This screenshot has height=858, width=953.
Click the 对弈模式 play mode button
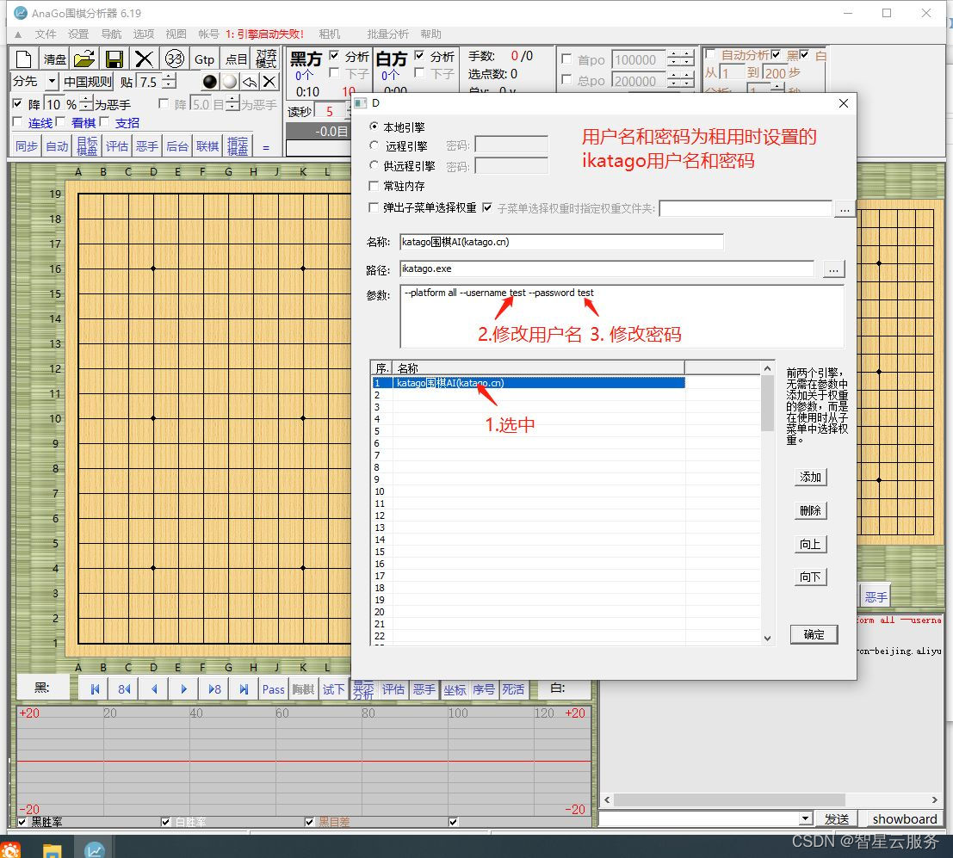pyautogui.click(x=266, y=59)
